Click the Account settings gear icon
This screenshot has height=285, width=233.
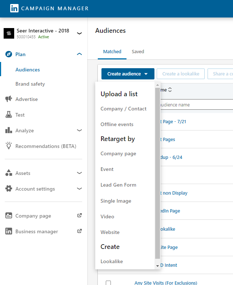click(x=9, y=189)
